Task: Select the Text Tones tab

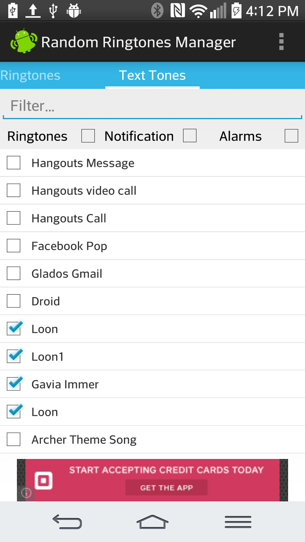Action: (152, 75)
